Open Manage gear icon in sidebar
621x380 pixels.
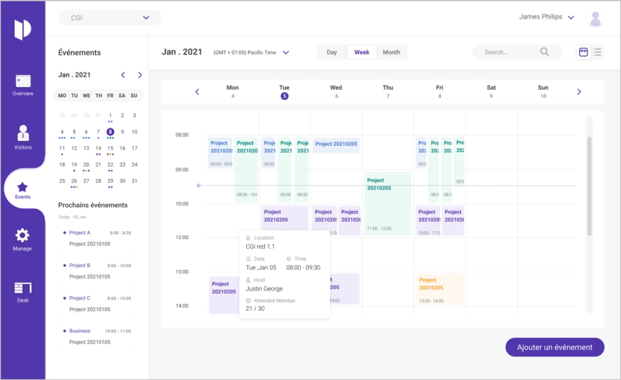pyautogui.click(x=22, y=236)
